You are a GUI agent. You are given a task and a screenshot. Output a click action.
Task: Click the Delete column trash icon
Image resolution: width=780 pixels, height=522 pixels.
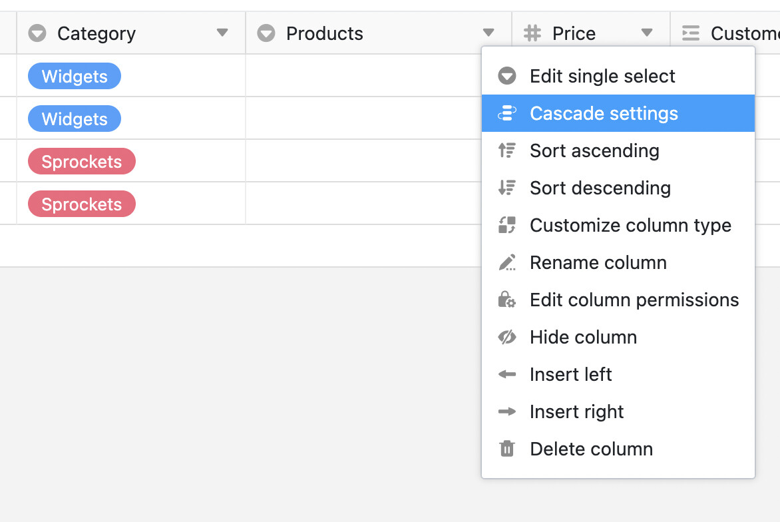coord(507,449)
